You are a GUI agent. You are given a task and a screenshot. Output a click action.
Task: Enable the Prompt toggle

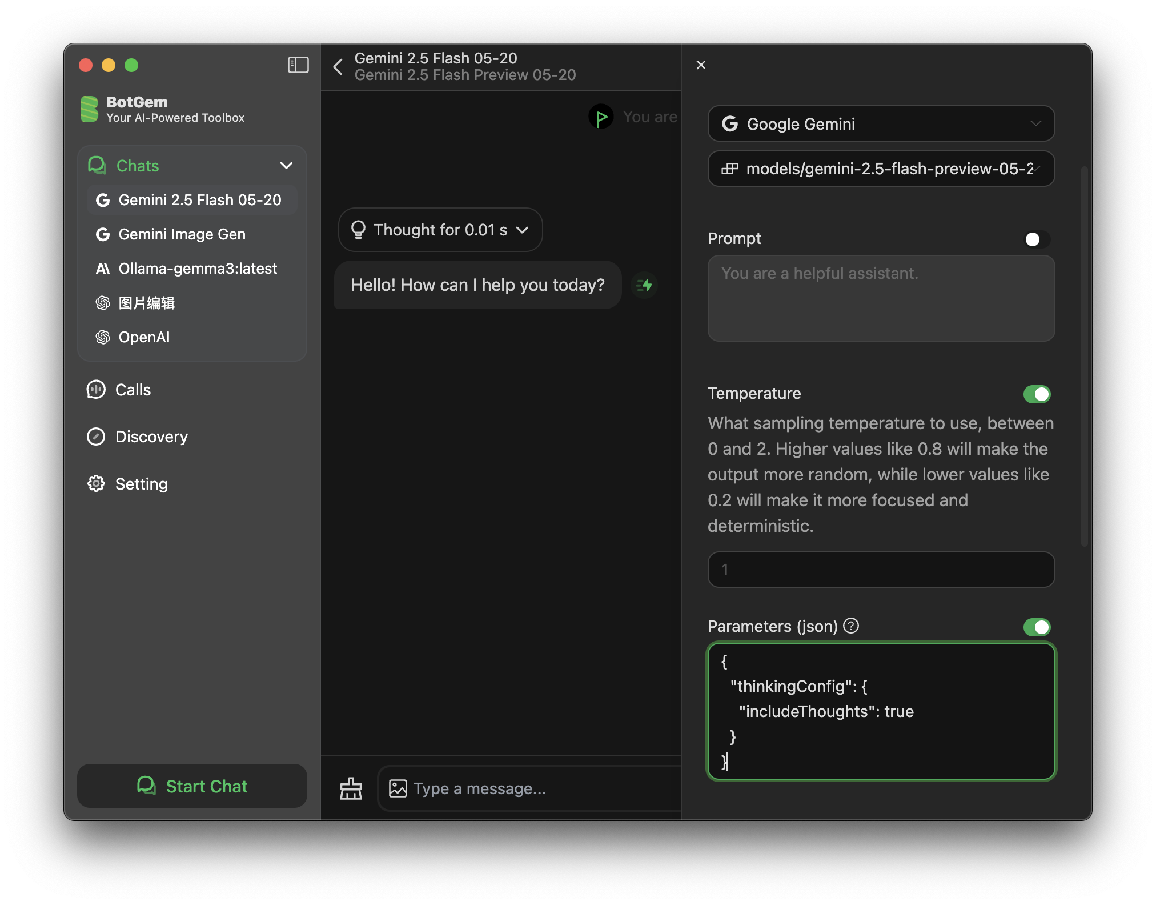(1037, 239)
